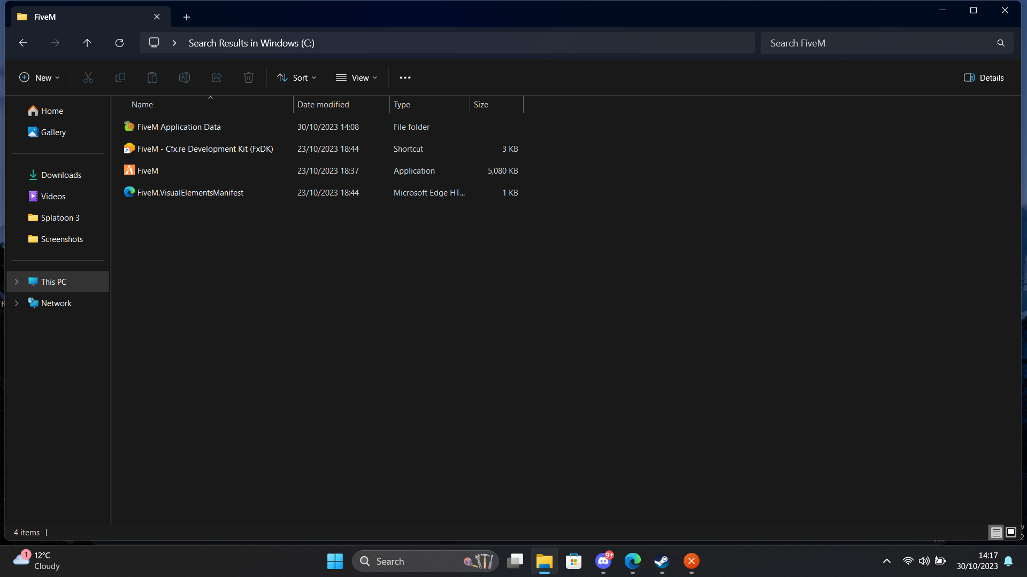Toggle the Details pane

(x=984, y=77)
